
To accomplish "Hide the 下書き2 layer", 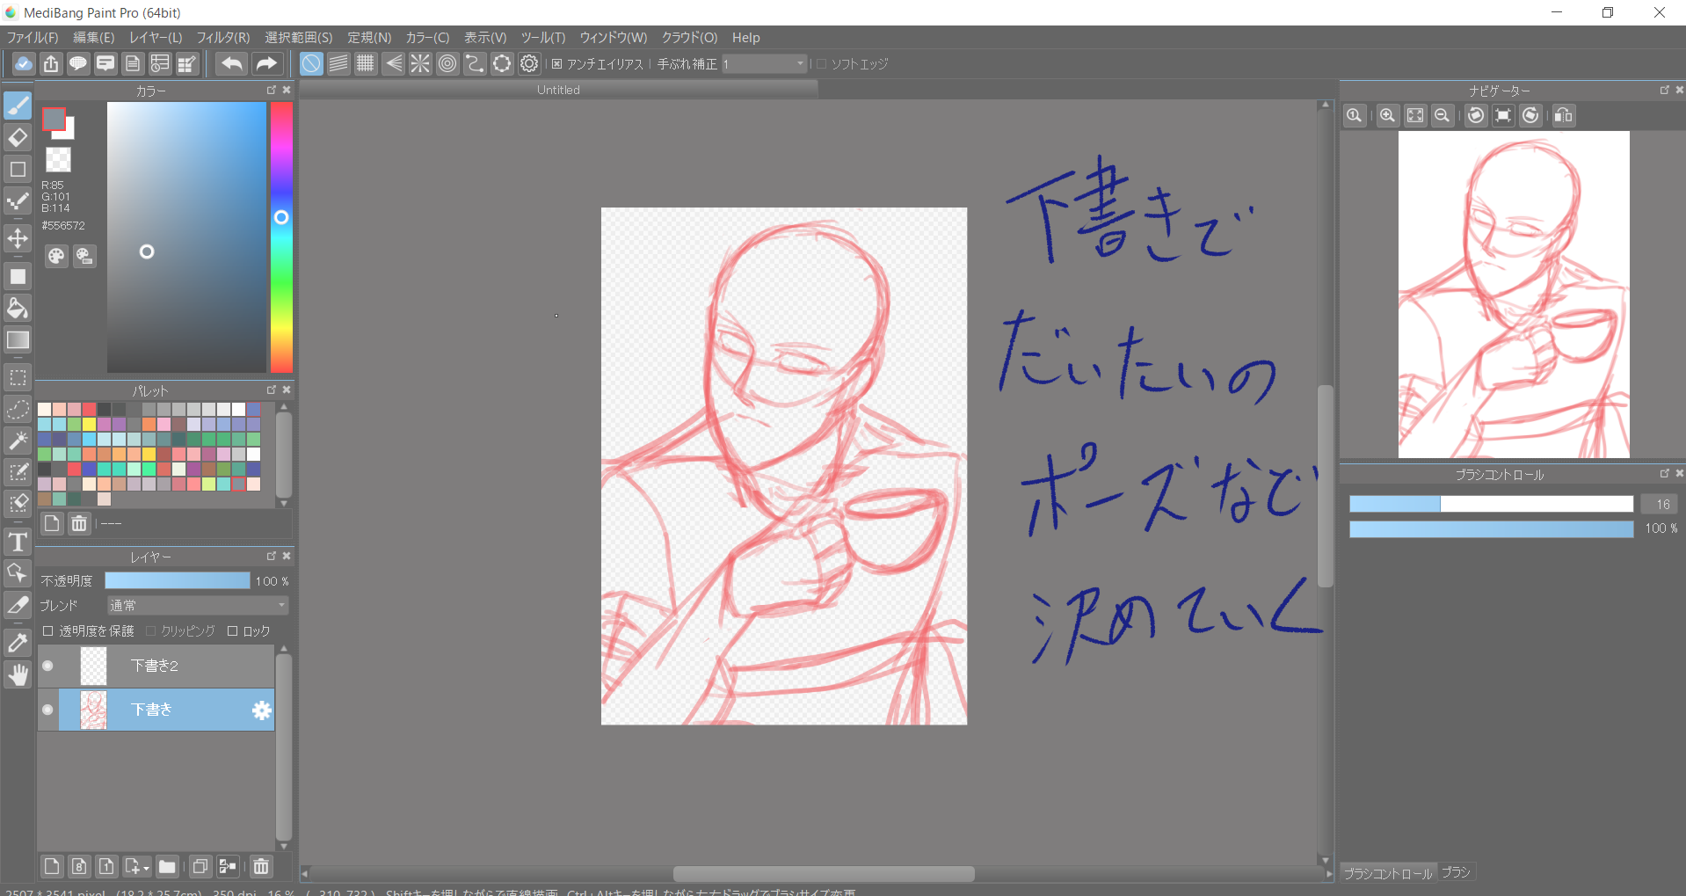I will click(x=48, y=667).
